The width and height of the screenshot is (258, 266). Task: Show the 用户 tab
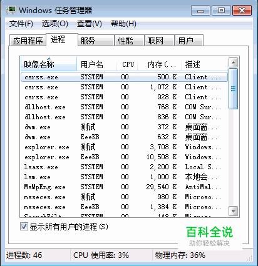189,41
